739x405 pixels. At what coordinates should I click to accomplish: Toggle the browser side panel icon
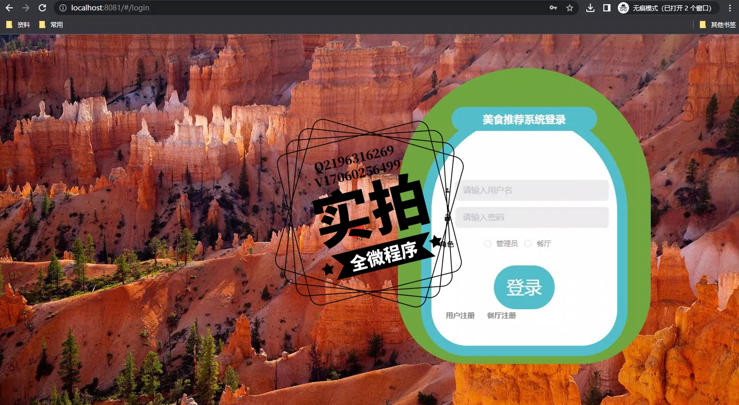click(x=607, y=8)
